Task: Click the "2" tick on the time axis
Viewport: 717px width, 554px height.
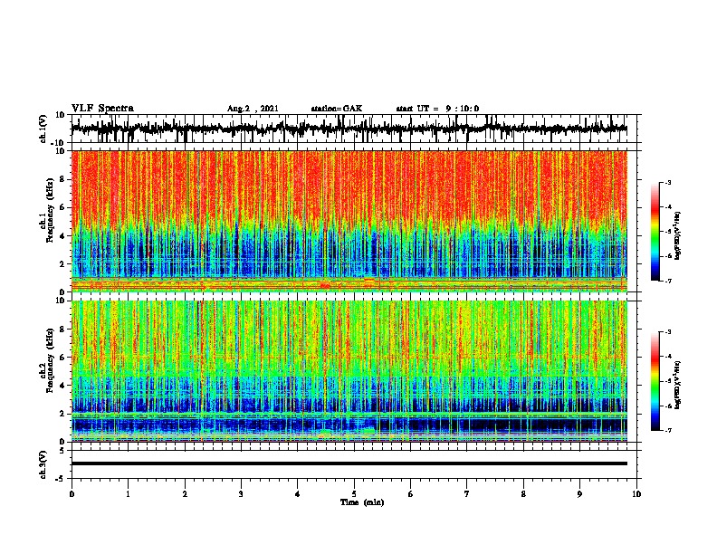Action: [x=185, y=494]
